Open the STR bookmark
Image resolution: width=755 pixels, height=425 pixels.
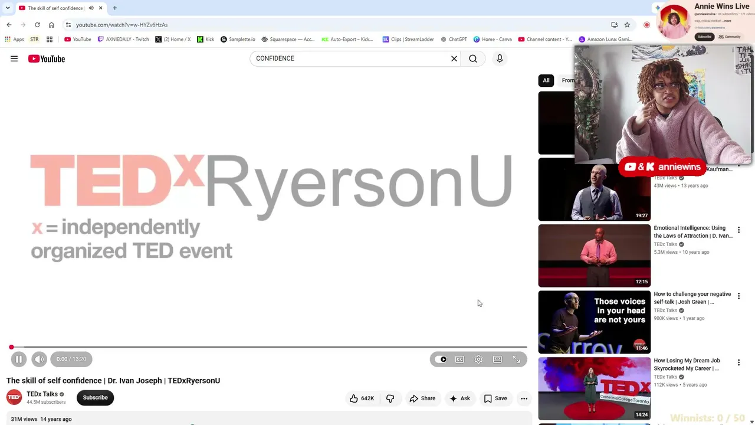(x=34, y=40)
